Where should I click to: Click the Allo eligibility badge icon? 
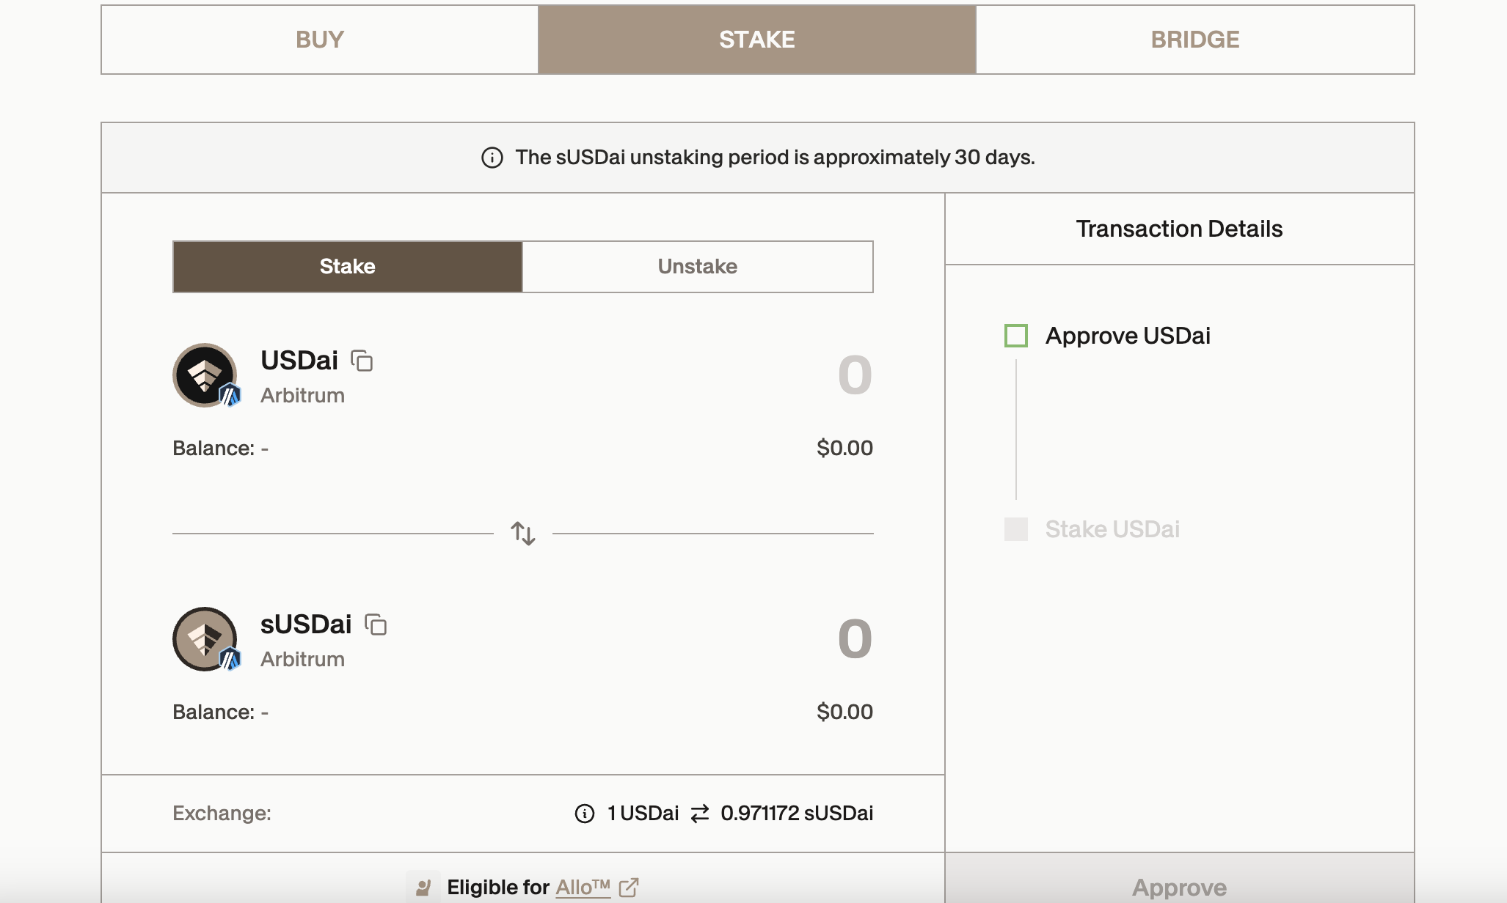coord(423,888)
